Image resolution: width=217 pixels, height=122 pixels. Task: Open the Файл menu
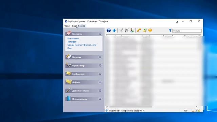point(67,26)
